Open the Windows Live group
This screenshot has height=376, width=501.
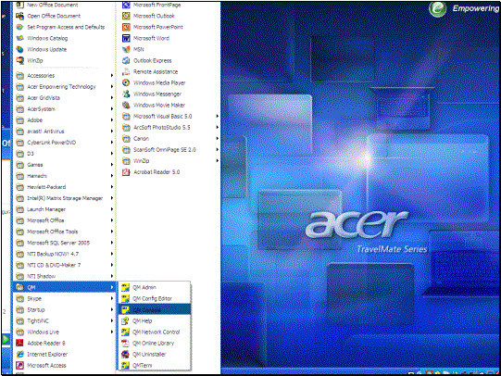pyautogui.click(x=64, y=332)
